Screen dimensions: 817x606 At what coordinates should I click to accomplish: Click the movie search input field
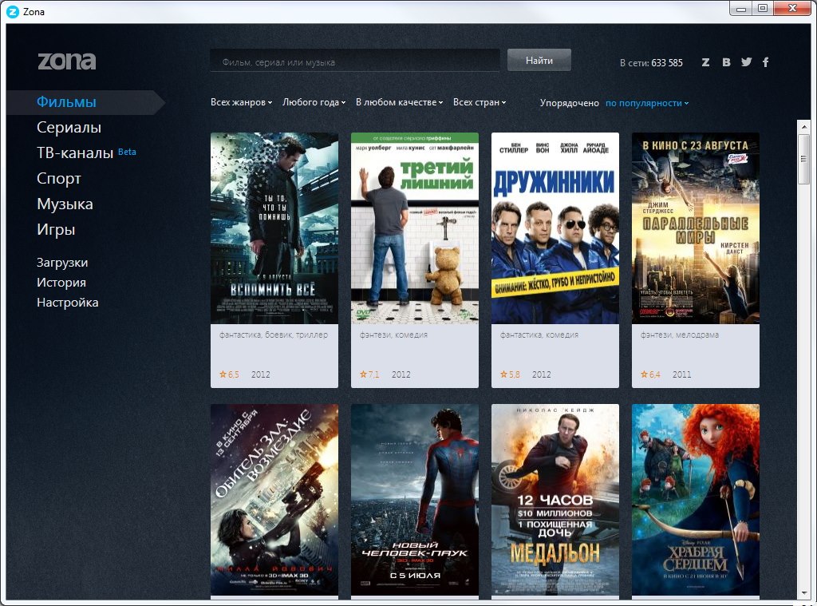tap(354, 61)
